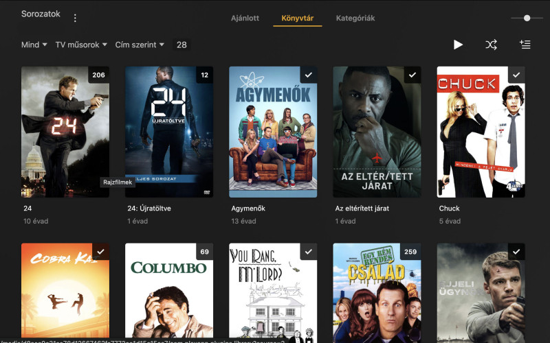
Task: Open the Sorozatok three-dot options menu
Action: click(75, 18)
